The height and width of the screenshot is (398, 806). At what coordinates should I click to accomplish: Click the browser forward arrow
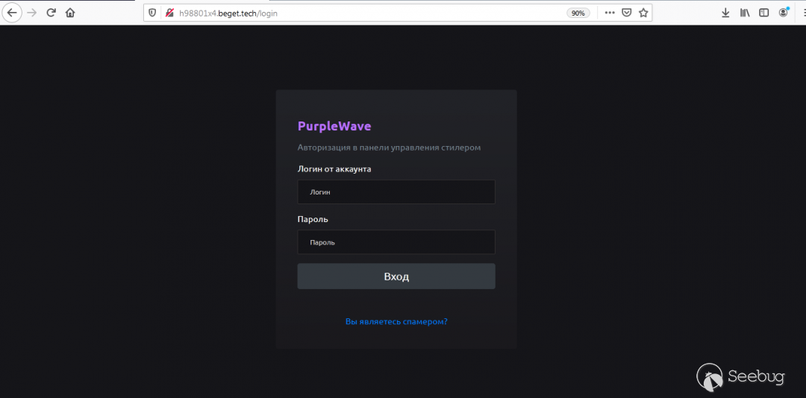(32, 13)
